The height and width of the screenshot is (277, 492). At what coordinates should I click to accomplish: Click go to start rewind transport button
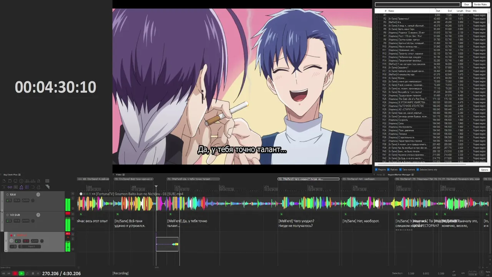tap(3, 273)
